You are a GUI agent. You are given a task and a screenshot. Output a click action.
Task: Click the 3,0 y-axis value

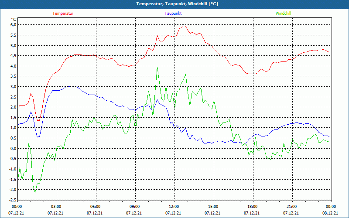pos(14,86)
